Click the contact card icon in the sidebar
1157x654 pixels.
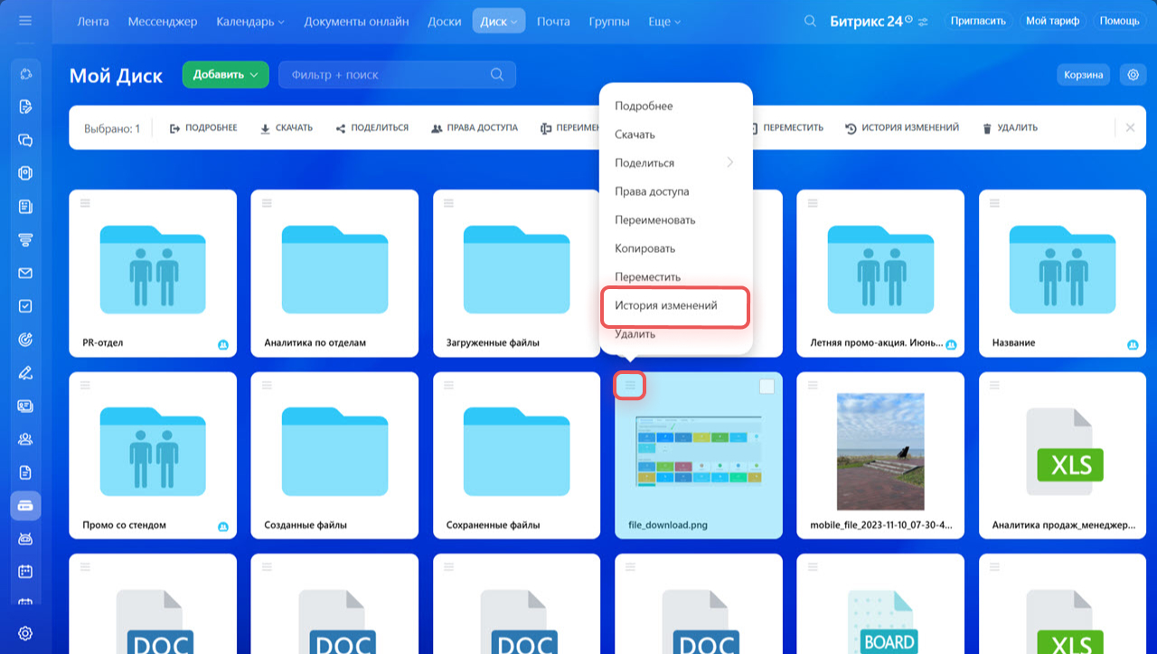coord(25,406)
